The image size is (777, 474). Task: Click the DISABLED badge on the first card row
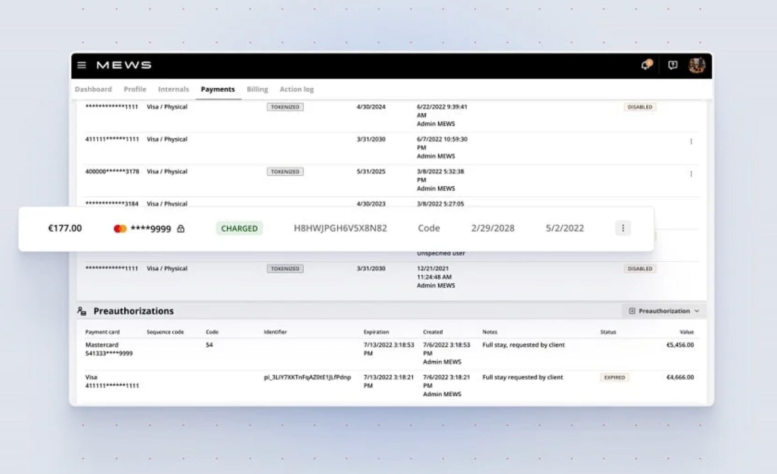(640, 106)
